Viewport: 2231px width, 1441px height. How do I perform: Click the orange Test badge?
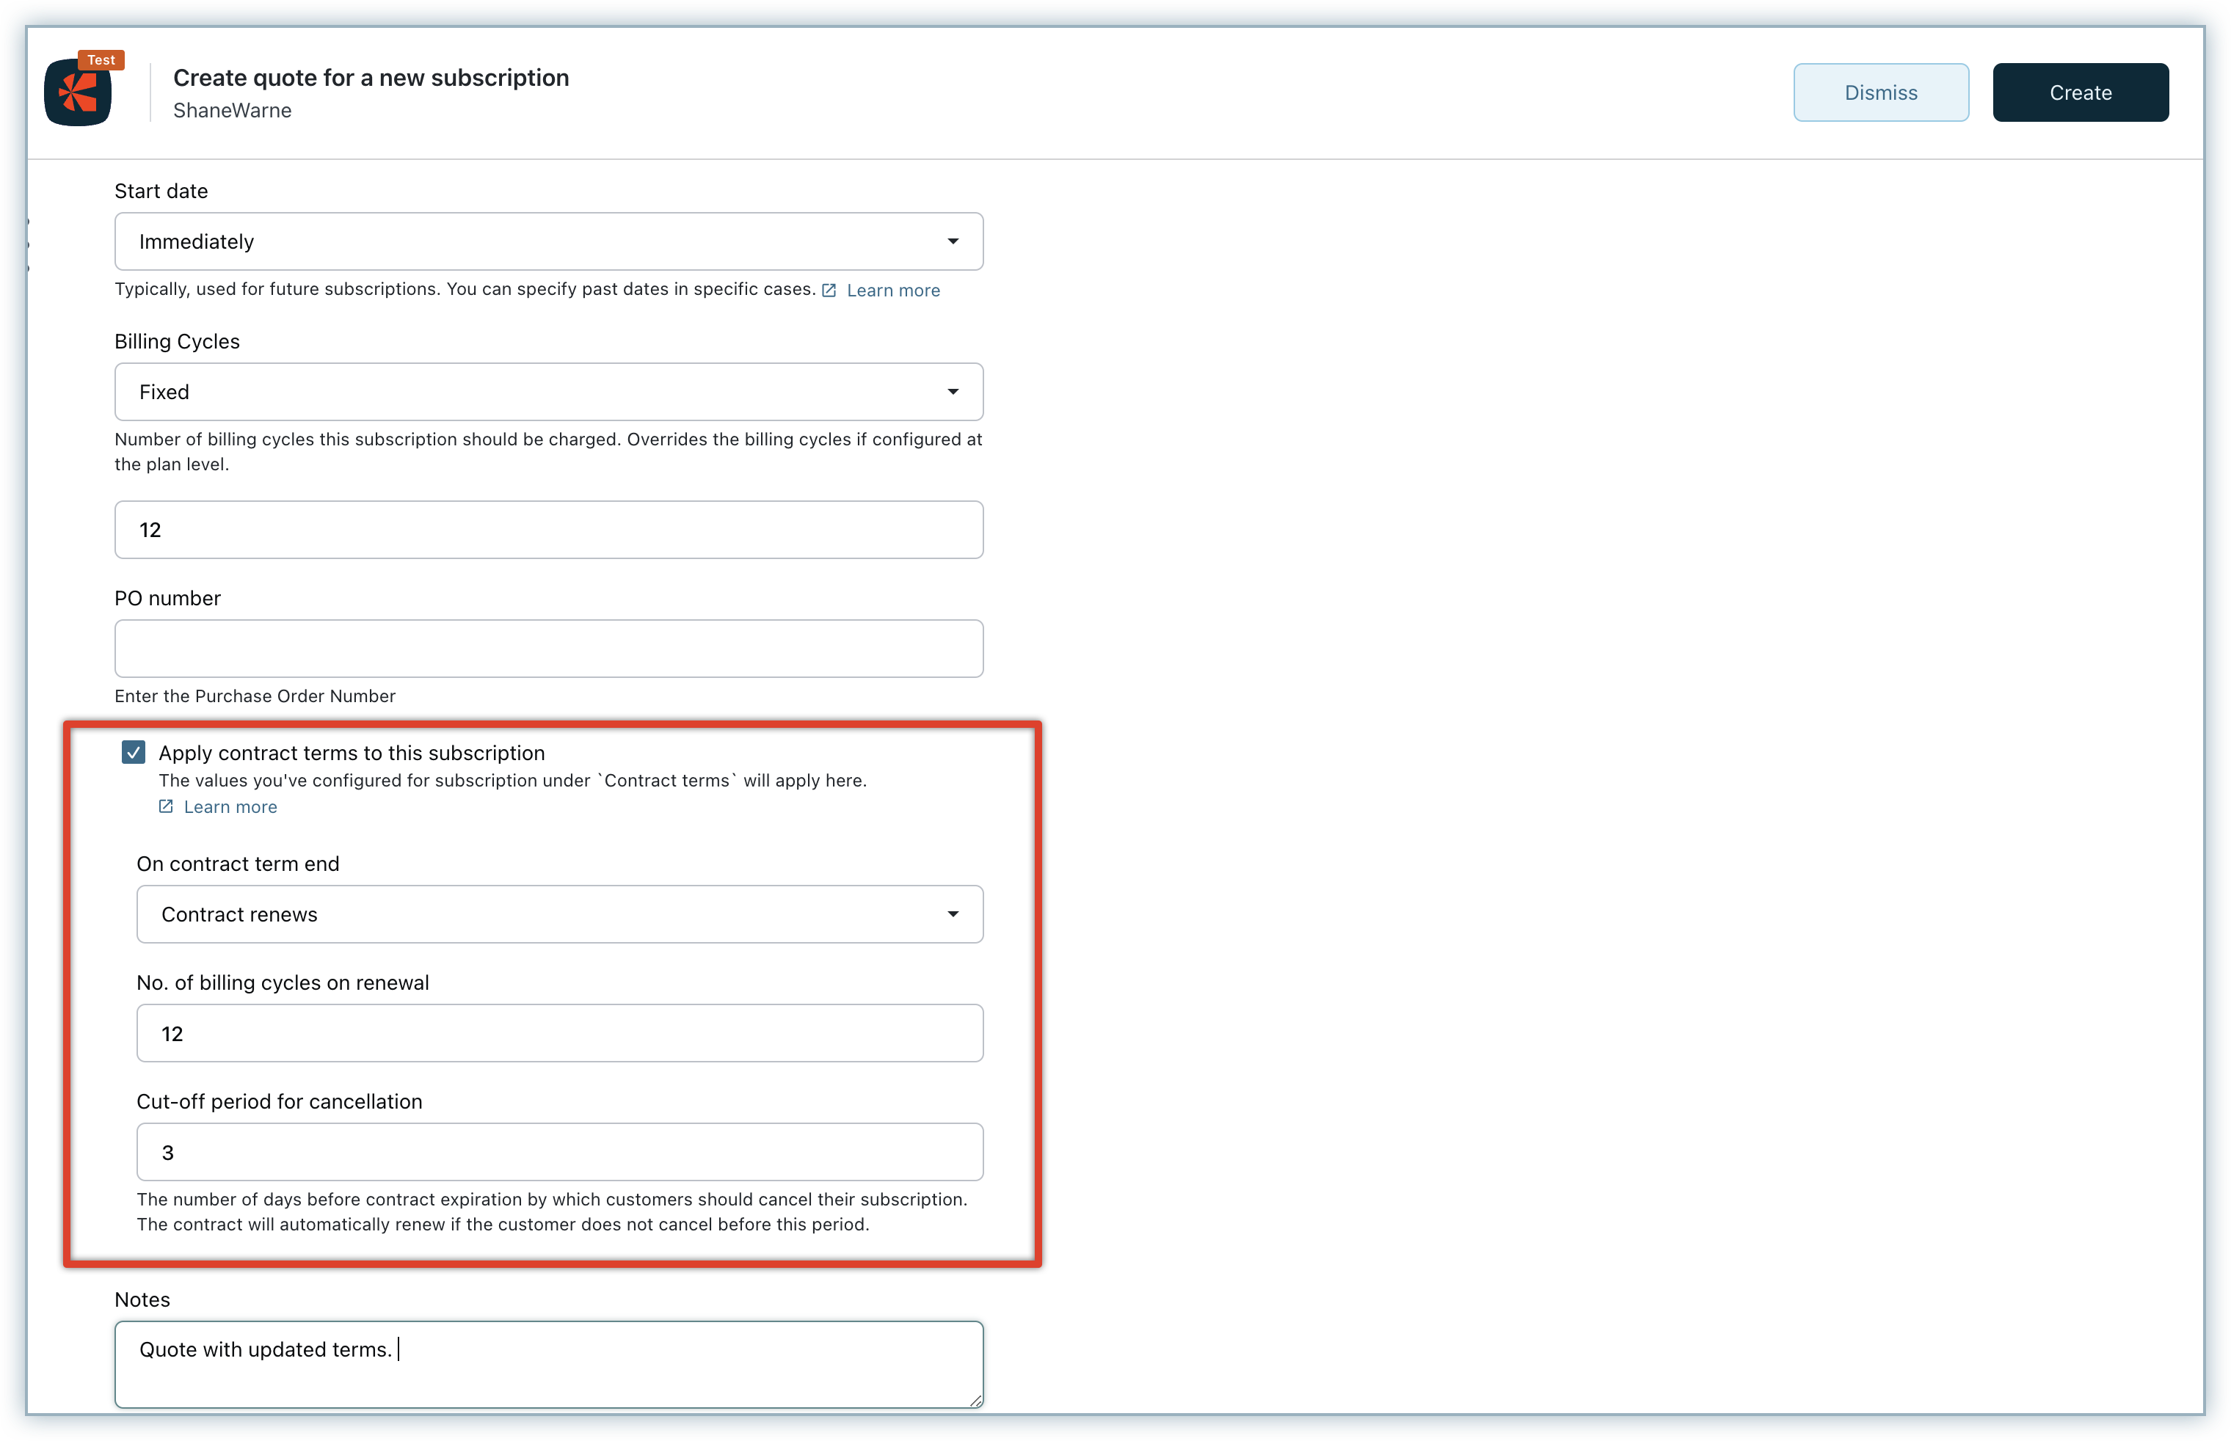101,60
